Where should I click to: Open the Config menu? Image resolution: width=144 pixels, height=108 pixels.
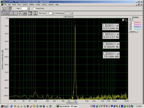pyautogui.click(x=38, y=4)
